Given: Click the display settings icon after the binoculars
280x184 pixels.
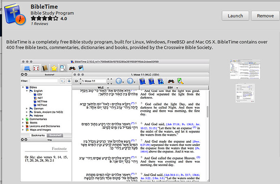Looking at the screenshot, I should click(180, 81).
